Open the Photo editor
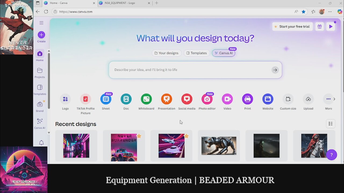The height and width of the screenshot is (193, 344). click(207, 102)
